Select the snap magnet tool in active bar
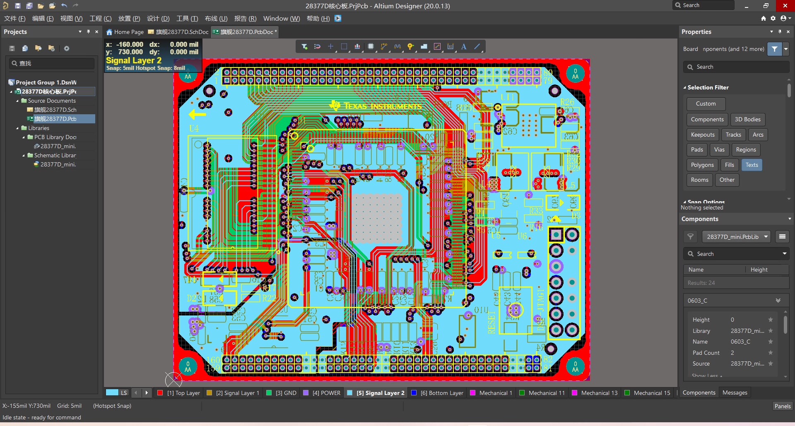 pos(318,47)
